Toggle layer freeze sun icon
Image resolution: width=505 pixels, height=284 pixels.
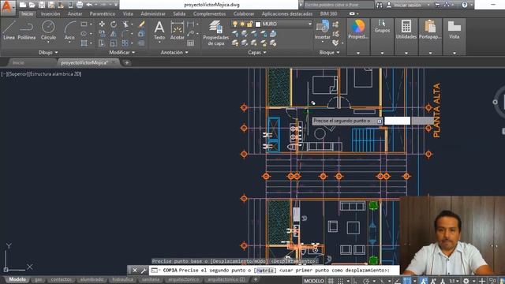[242, 24]
